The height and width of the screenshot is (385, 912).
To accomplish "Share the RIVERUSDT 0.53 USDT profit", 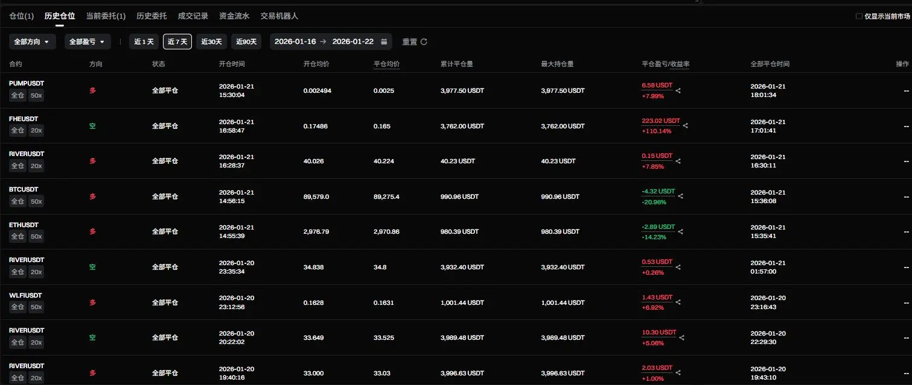I will (x=678, y=267).
